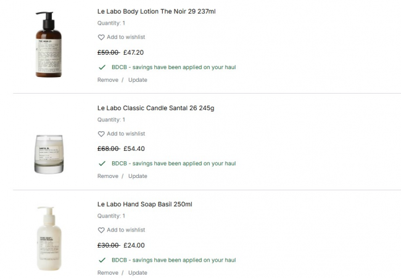Update the Body Lotion The Noir 29 item
Image resolution: width=401 pixels, height=279 pixels.
[x=138, y=80]
